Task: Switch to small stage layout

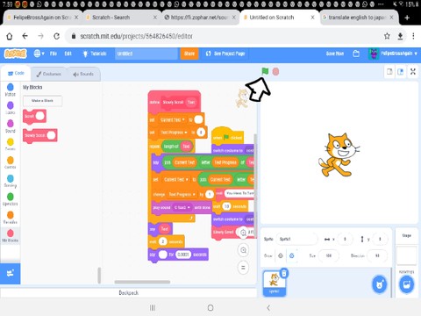Action: click(389, 72)
